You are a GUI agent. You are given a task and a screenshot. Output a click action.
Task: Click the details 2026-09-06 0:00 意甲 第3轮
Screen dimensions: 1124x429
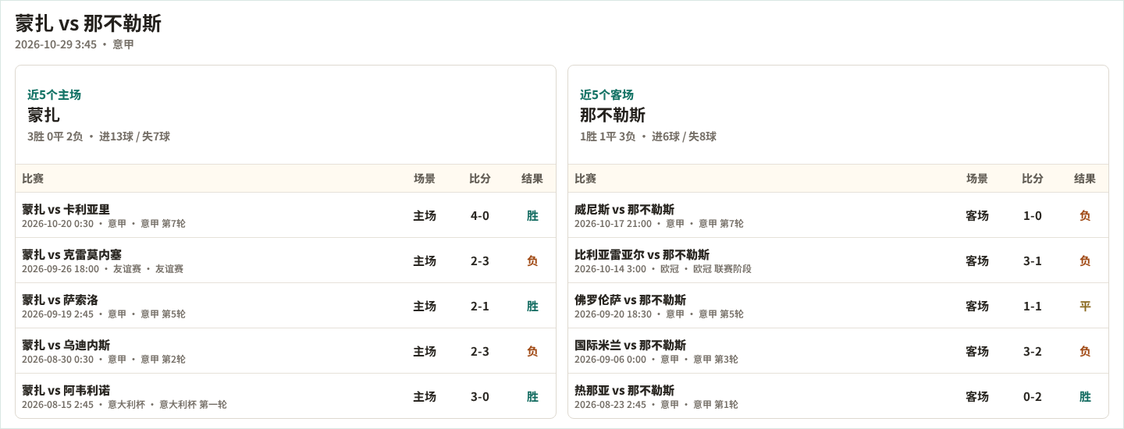coord(656,360)
